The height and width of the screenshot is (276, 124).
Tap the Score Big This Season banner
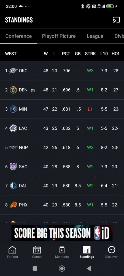(62, 233)
